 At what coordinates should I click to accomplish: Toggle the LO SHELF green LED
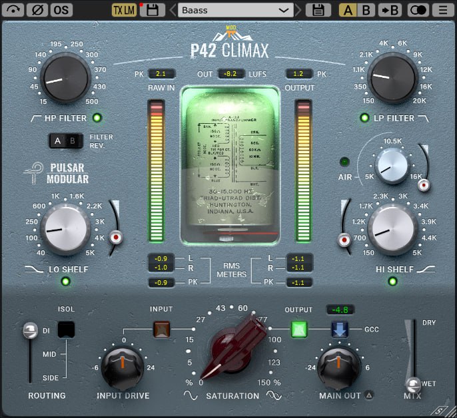[65, 282]
